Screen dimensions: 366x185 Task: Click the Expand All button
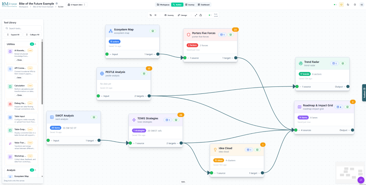(13, 34)
